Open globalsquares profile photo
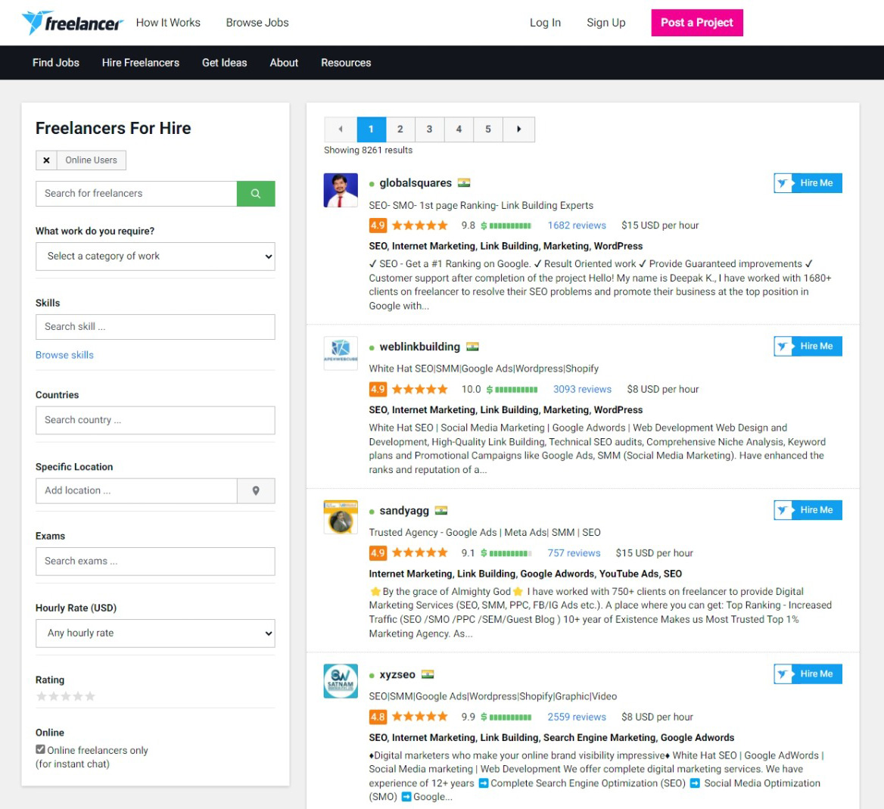 click(x=341, y=190)
